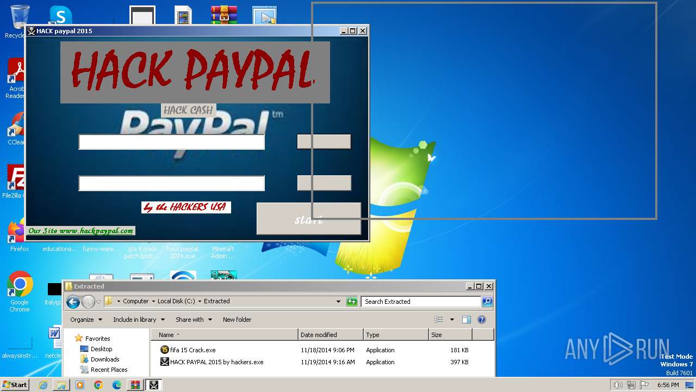Screen dimensions: 696x392
Task: Toggle the preview pane
Action: [x=467, y=320]
